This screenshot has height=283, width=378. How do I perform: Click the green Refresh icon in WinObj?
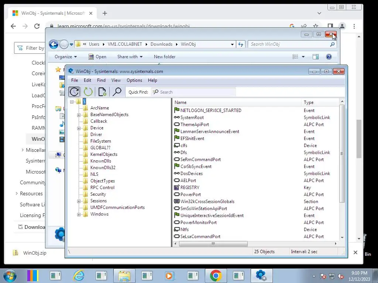click(88, 92)
